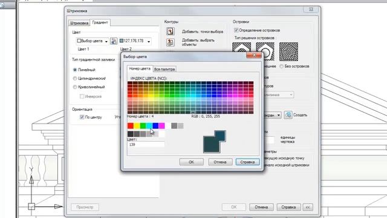Click Отмена in the Выбор цвета dialog
This screenshot has width=387, height=218.
pos(220,162)
